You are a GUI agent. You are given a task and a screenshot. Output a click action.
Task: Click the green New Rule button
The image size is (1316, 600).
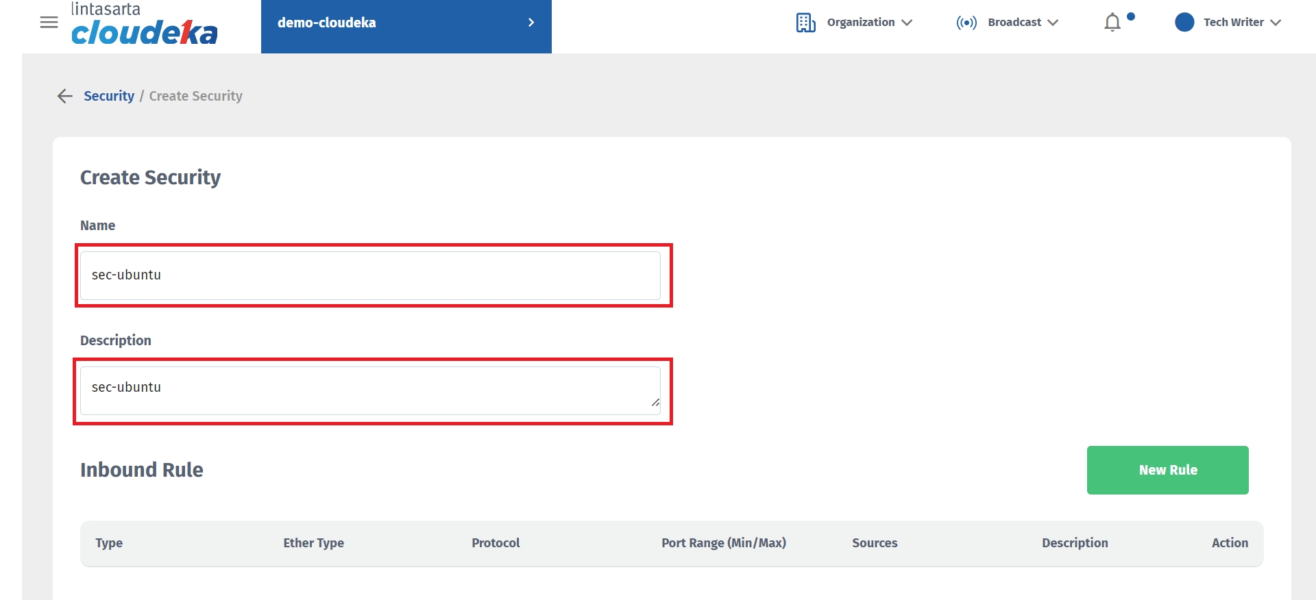pos(1167,470)
